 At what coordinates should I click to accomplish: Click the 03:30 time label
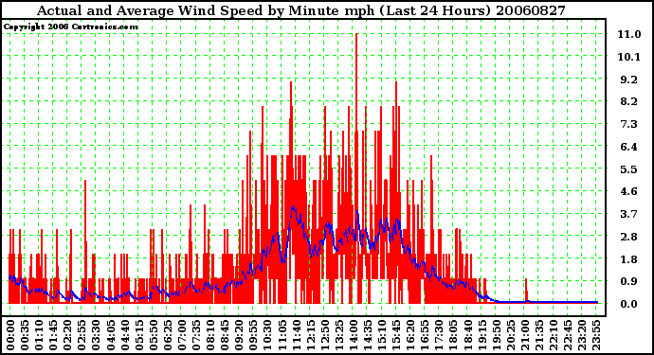pos(96,335)
